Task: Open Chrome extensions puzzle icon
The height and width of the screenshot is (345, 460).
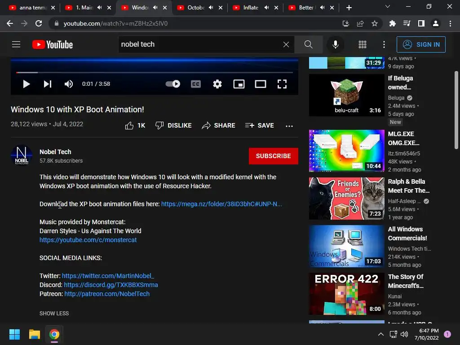Action: click(x=392, y=23)
